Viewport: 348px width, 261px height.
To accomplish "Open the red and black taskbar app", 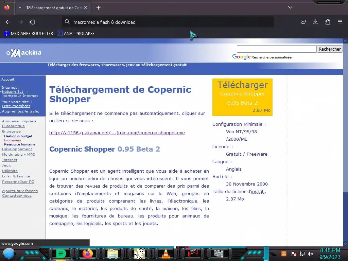I will point(192,254).
